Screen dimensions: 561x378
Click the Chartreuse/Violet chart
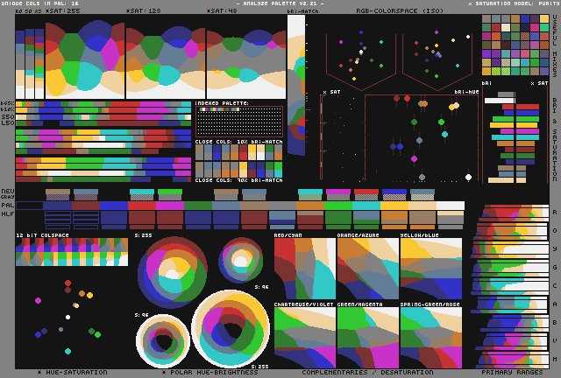click(304, 337)
